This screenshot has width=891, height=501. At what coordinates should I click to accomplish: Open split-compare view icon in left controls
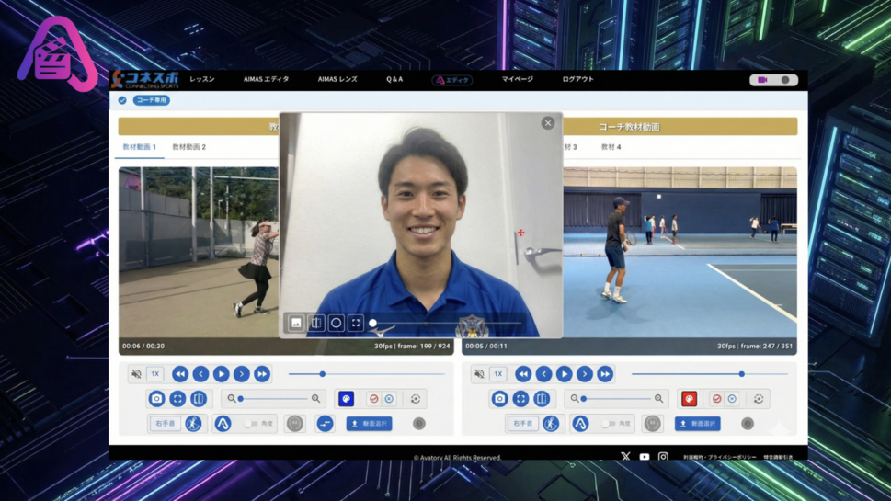(x=199, y=399)
